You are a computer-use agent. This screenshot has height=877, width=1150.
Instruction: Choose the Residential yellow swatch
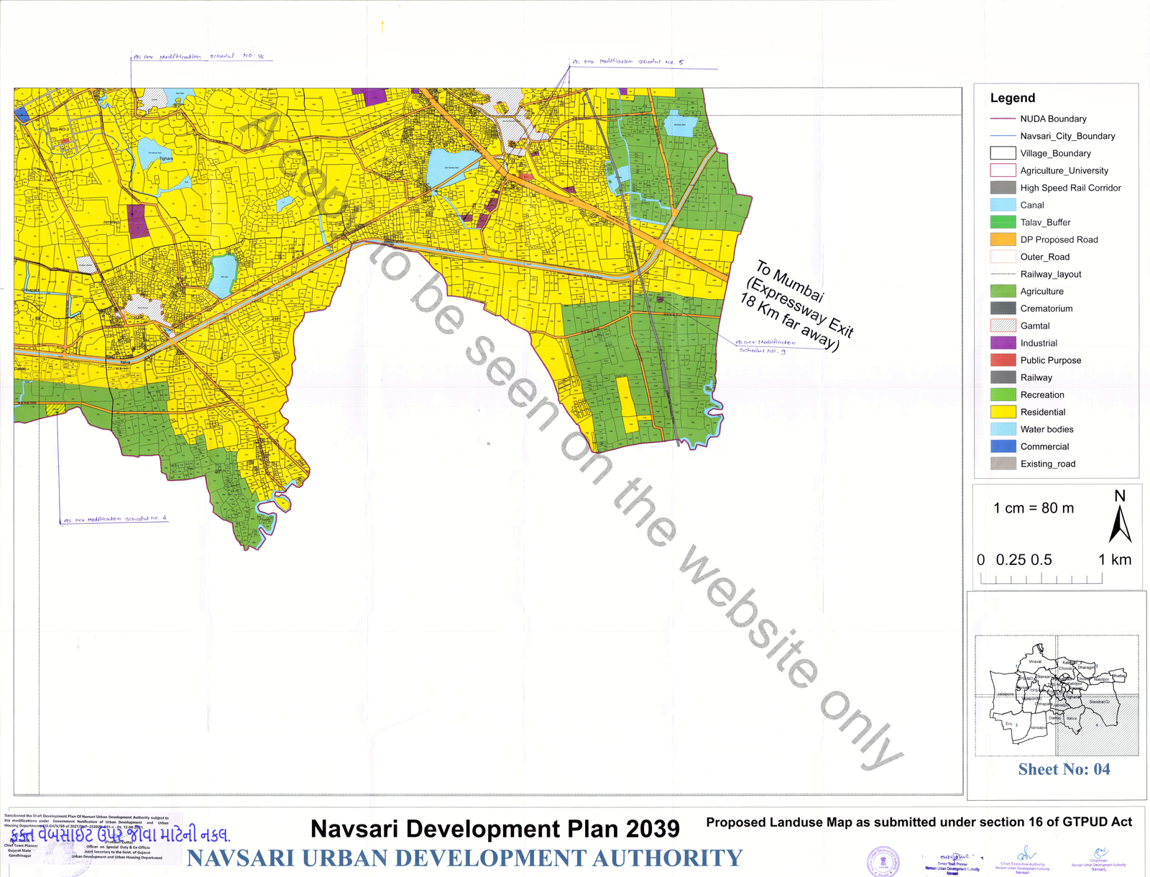coord(1003,412)
